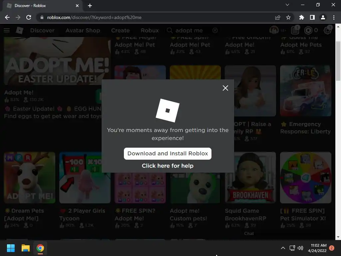Open Dream Pets [Adopt Me!] thumbnail
This screenshot has width=341, height=256.
30,178
